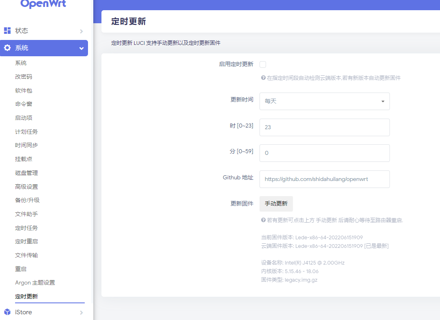The width and height of the screenshot is (440, 320).
Task: Click the hour input showing 23
Action: tap(324, 127)
